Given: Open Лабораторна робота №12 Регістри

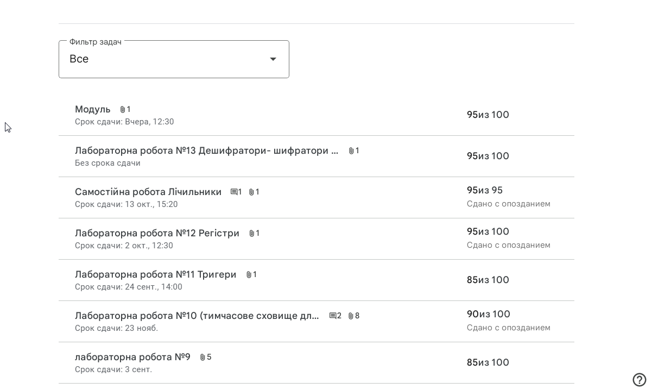Looking at the screenshot, I should tap(157, 234).
